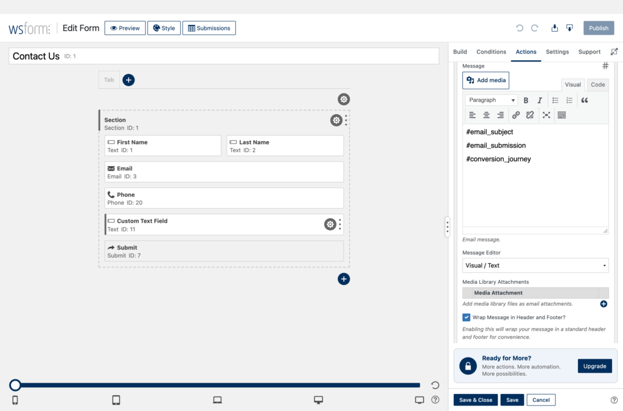Add new section with bottom plus icon
This screenshot has width=623, height=411.
click(x=344, y=279)
